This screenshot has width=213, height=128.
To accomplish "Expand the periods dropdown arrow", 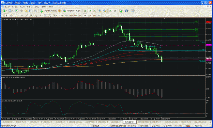I will click(x=129, y=11).
